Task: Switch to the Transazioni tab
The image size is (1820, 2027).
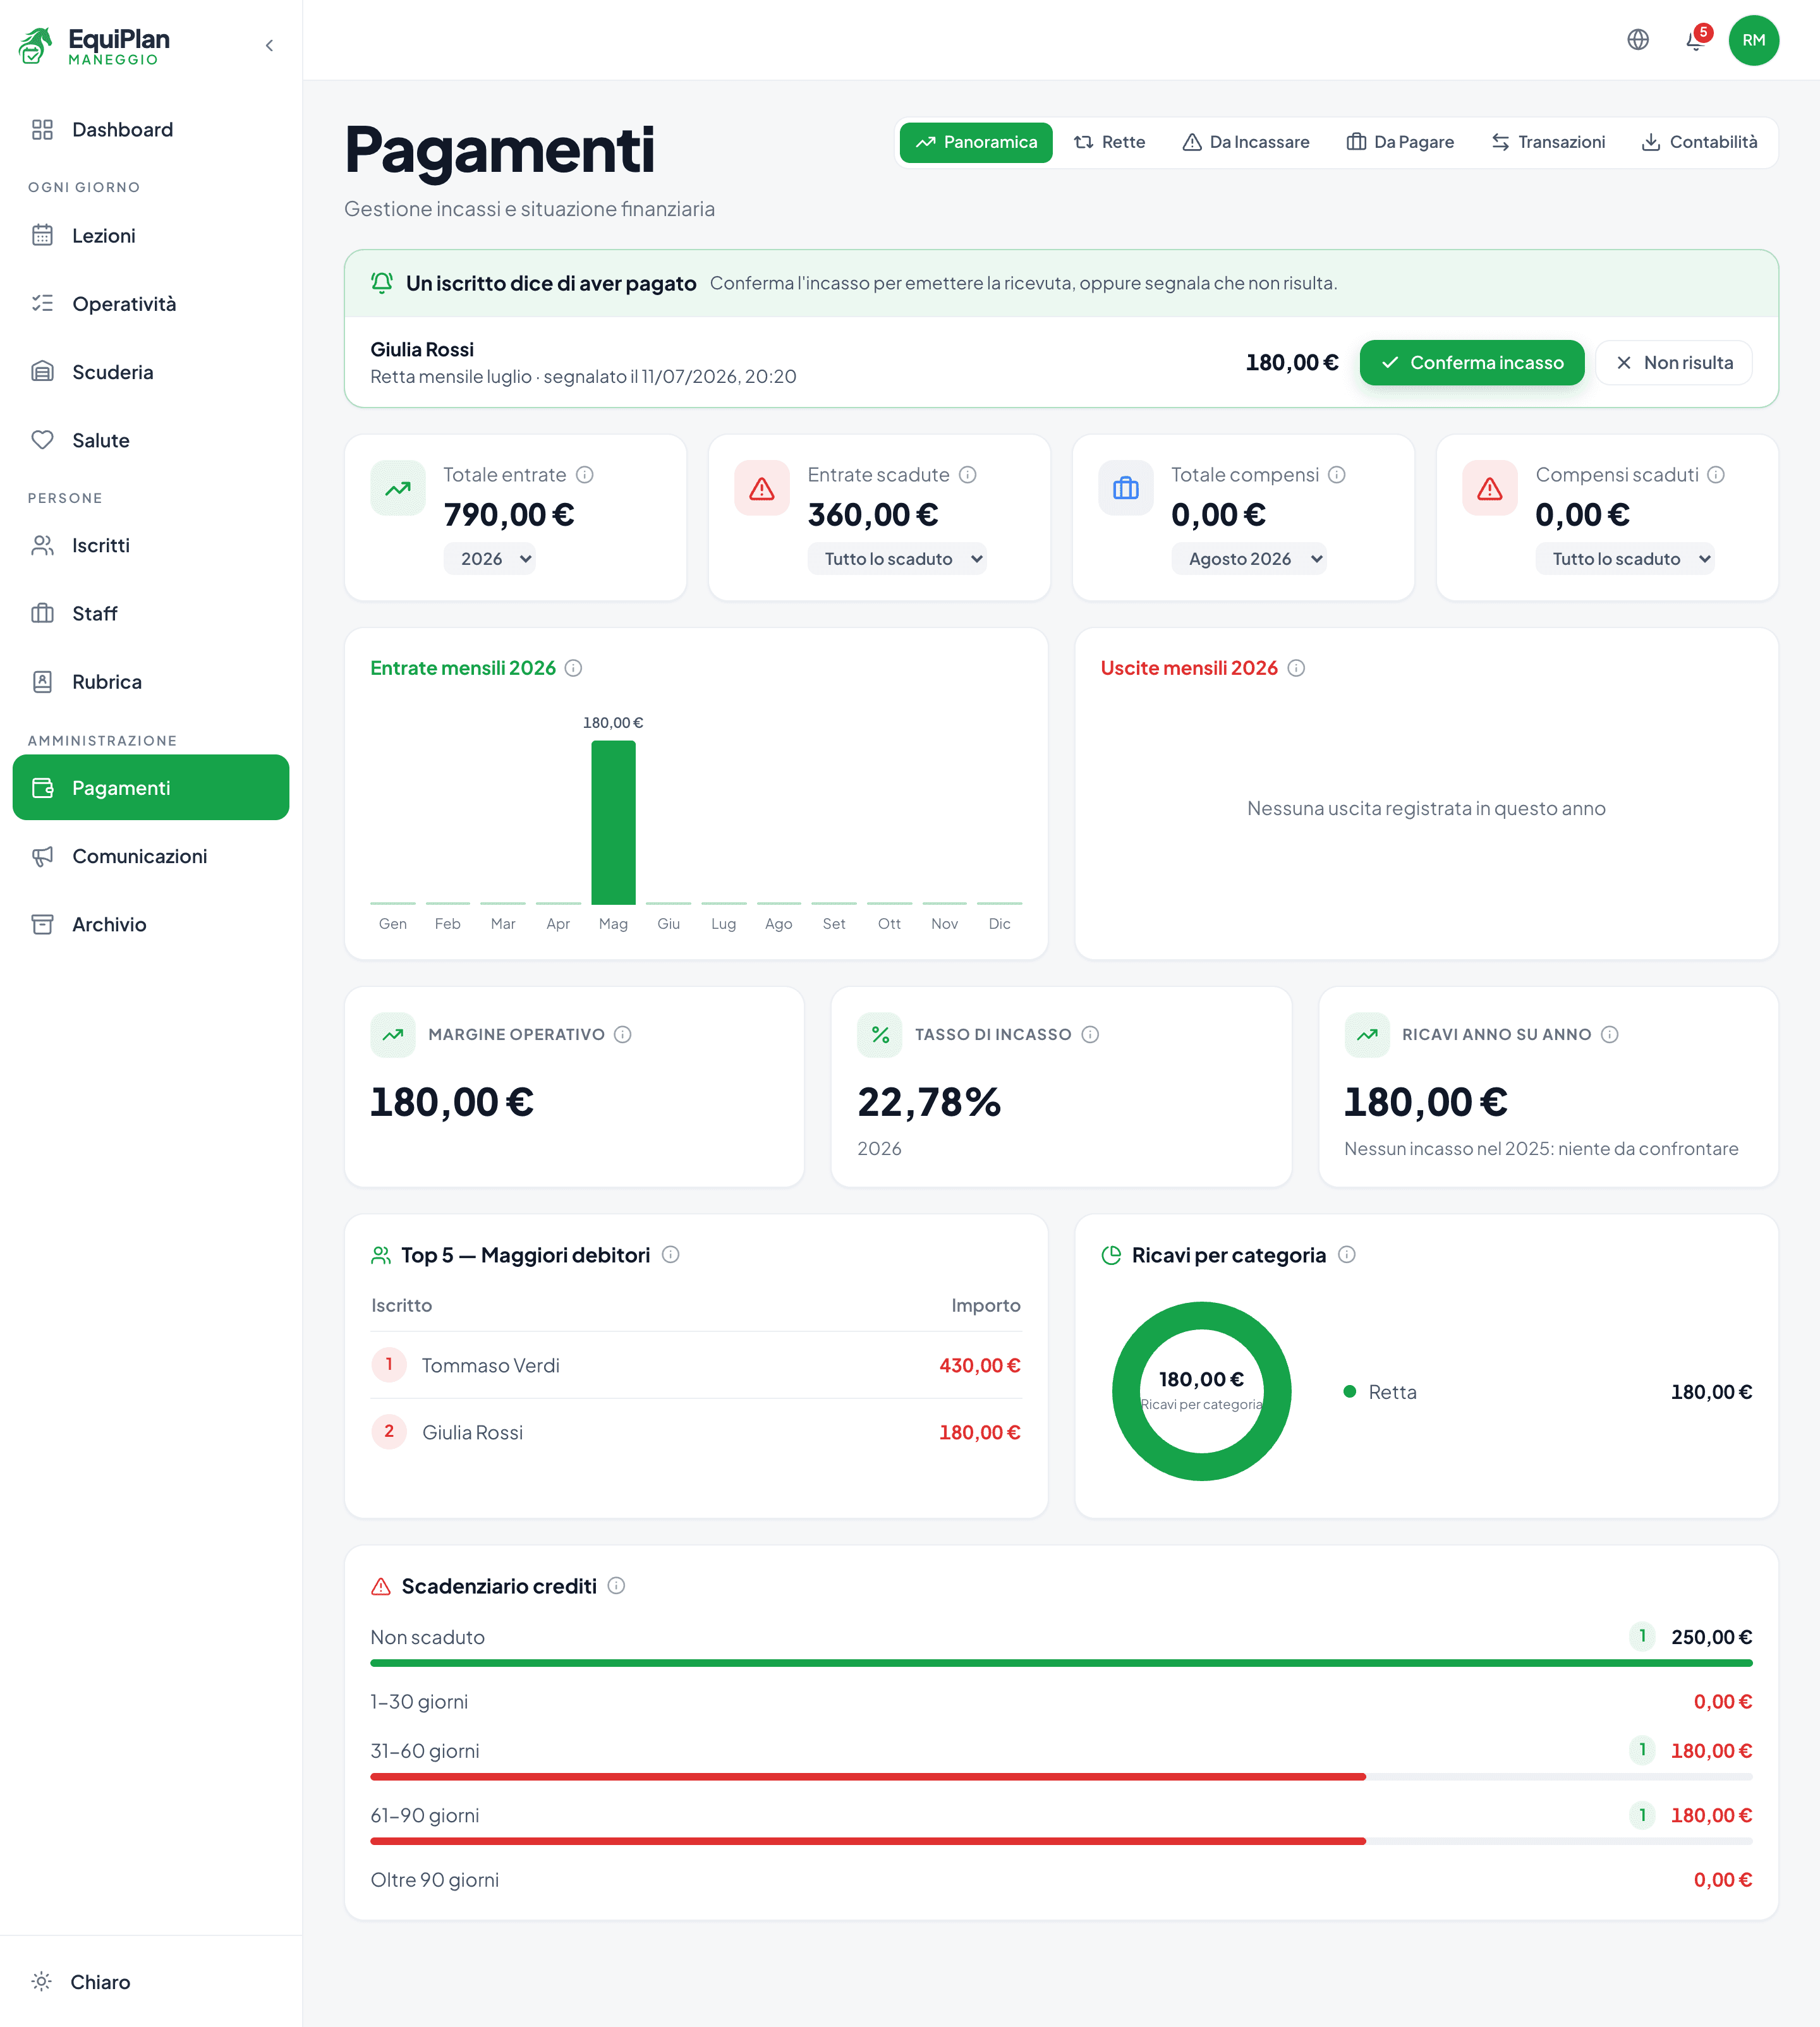Action: click(x=1548, y=142)
